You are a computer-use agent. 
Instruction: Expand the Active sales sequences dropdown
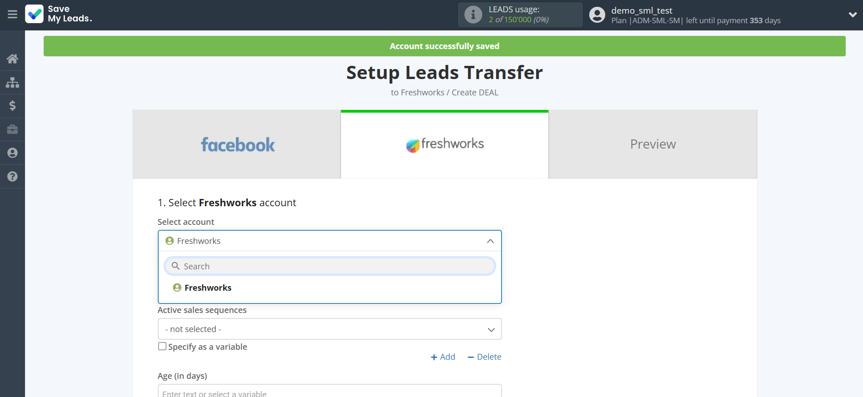pos(330,329)
